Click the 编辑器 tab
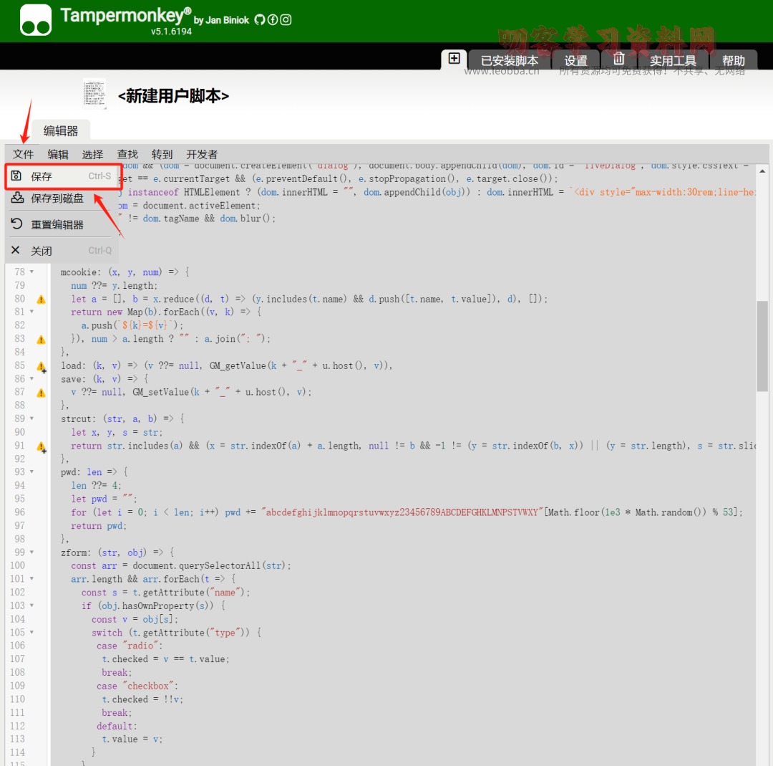Image resolution: width=773 pixels, height=766 pixels. (x=61, y=130)
